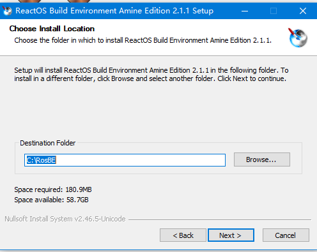Click the ReactOS setup icon in title bar
317x252 pixels.
coord(7,11)
